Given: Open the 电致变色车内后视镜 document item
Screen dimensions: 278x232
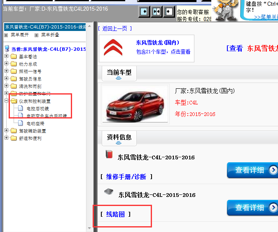Looking at the screenshot, I should tap(47, 116).
